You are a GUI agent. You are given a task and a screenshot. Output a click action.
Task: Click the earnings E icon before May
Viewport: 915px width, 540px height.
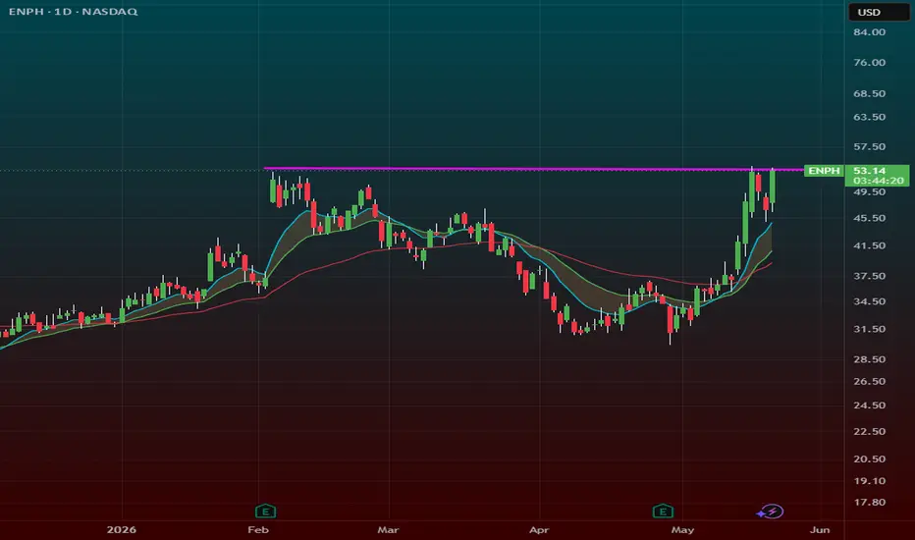point(663,512)
